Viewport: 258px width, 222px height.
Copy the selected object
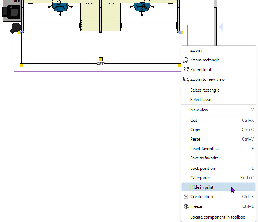point(218,130)
